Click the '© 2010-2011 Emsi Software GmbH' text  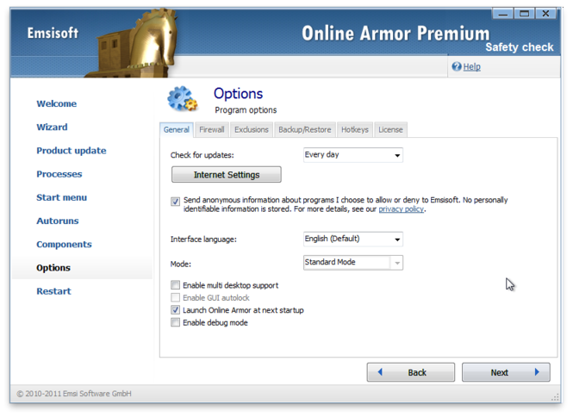[74, 394]
